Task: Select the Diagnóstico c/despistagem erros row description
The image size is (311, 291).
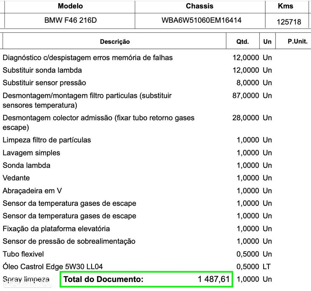Action: coord(88,58)
